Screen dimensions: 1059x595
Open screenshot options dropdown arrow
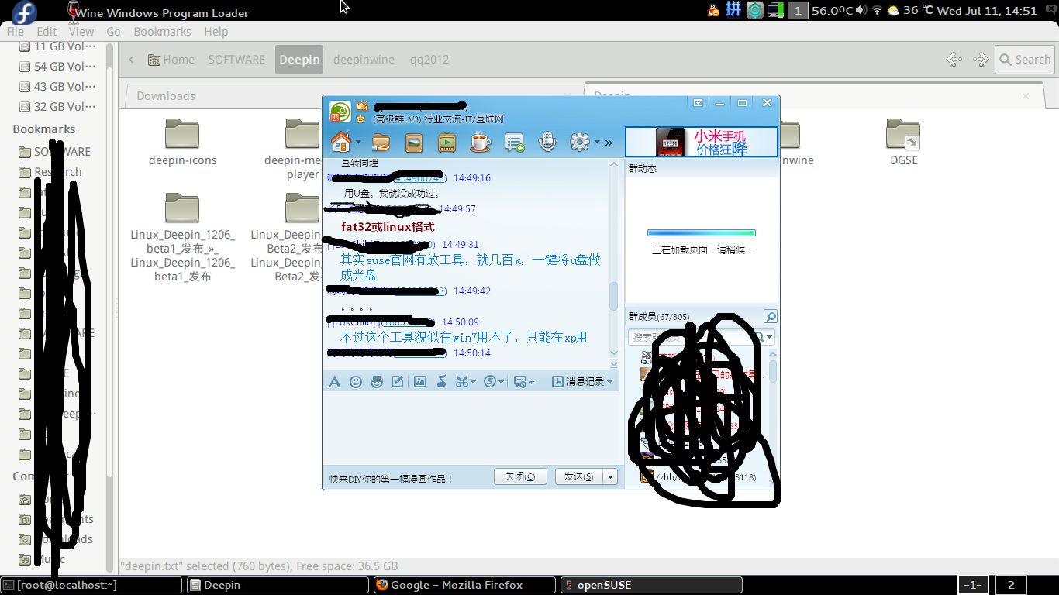point(473,382)
